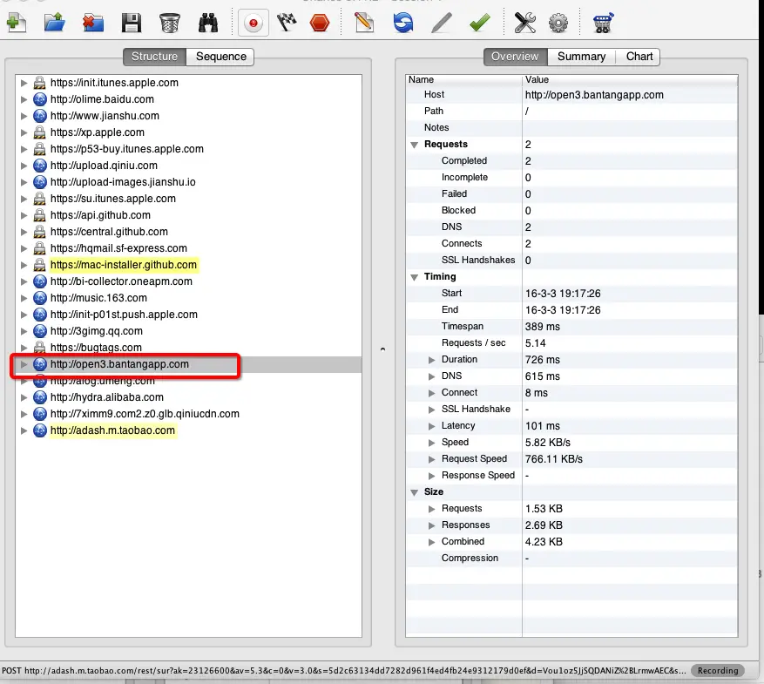This screenshot has width=764, height=684.
Task: Switch to the Structure tab
Action: pyautogui.click(x=154, y=57)
